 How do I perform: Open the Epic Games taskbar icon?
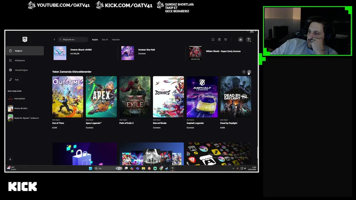[x=172, y=168]
